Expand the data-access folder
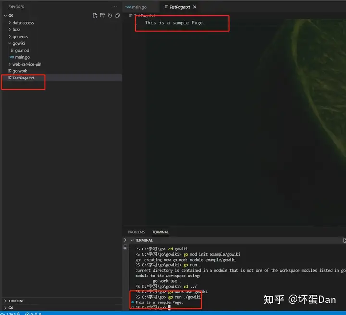 10,23
